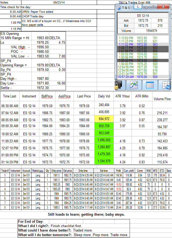Click trade 5 profit 83.48
This screenshot has width=172, height=238.
point(118,194)
